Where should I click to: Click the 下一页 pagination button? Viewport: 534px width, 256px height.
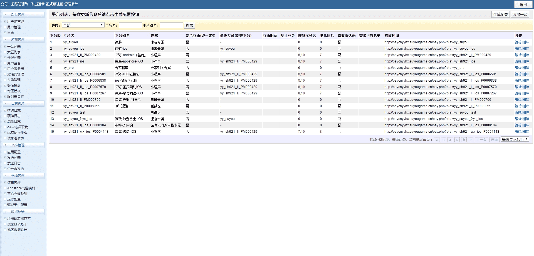tap(481, 140)
